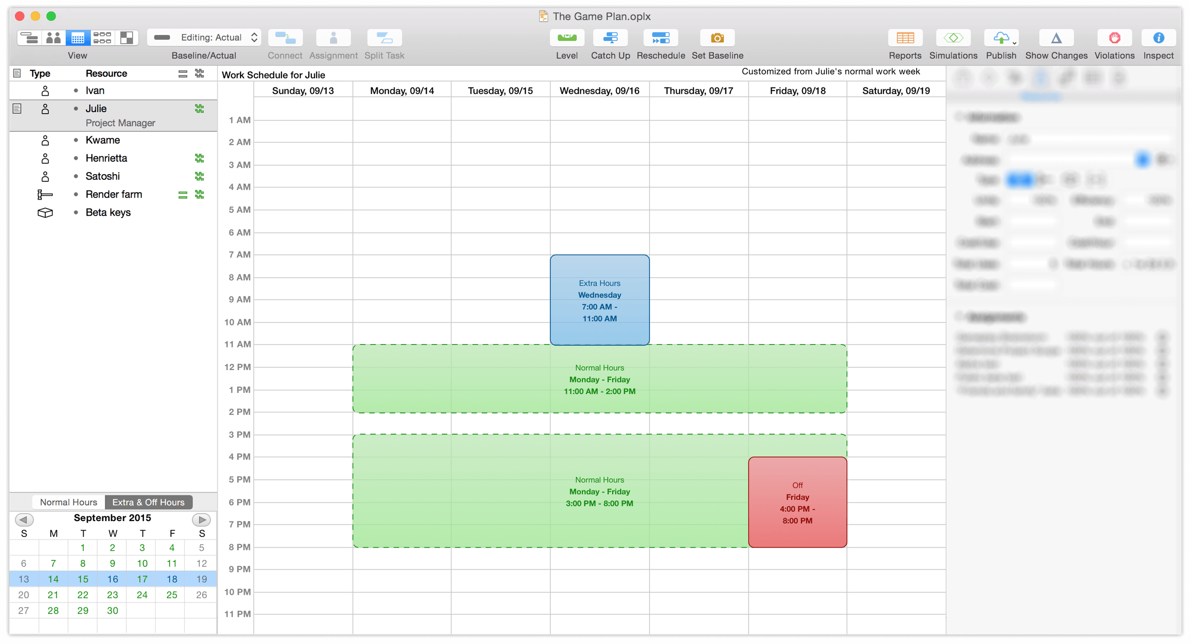This screenshot has width=1190, height=643.
Task: Select Julie in the resource list
Action: pos(96,108)
